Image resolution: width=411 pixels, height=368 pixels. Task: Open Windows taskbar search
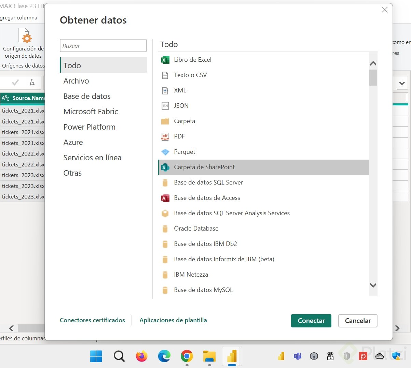tap(119, 356)
